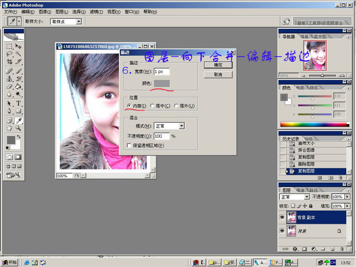Screen dimensions: 356x267
Task: Open the Add layer style menu
Action: click(x=294, y=249)
